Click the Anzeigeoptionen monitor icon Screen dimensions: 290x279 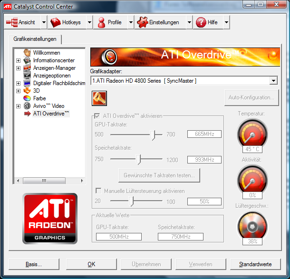coord(27,76)
